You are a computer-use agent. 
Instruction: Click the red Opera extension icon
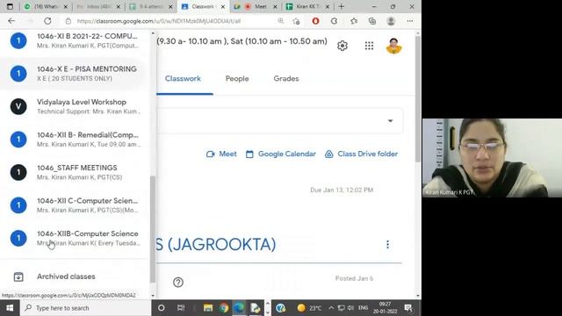click(x=315, y=21)
